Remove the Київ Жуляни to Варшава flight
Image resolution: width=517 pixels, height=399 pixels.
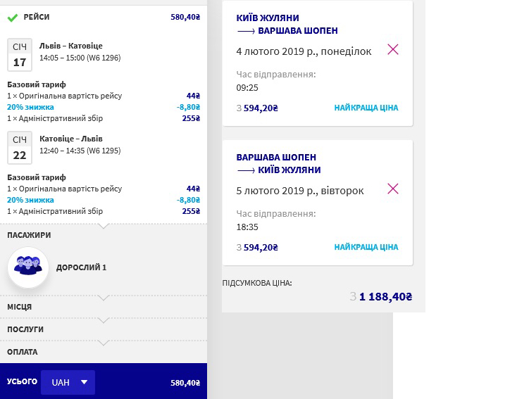(x=393, y=49)
